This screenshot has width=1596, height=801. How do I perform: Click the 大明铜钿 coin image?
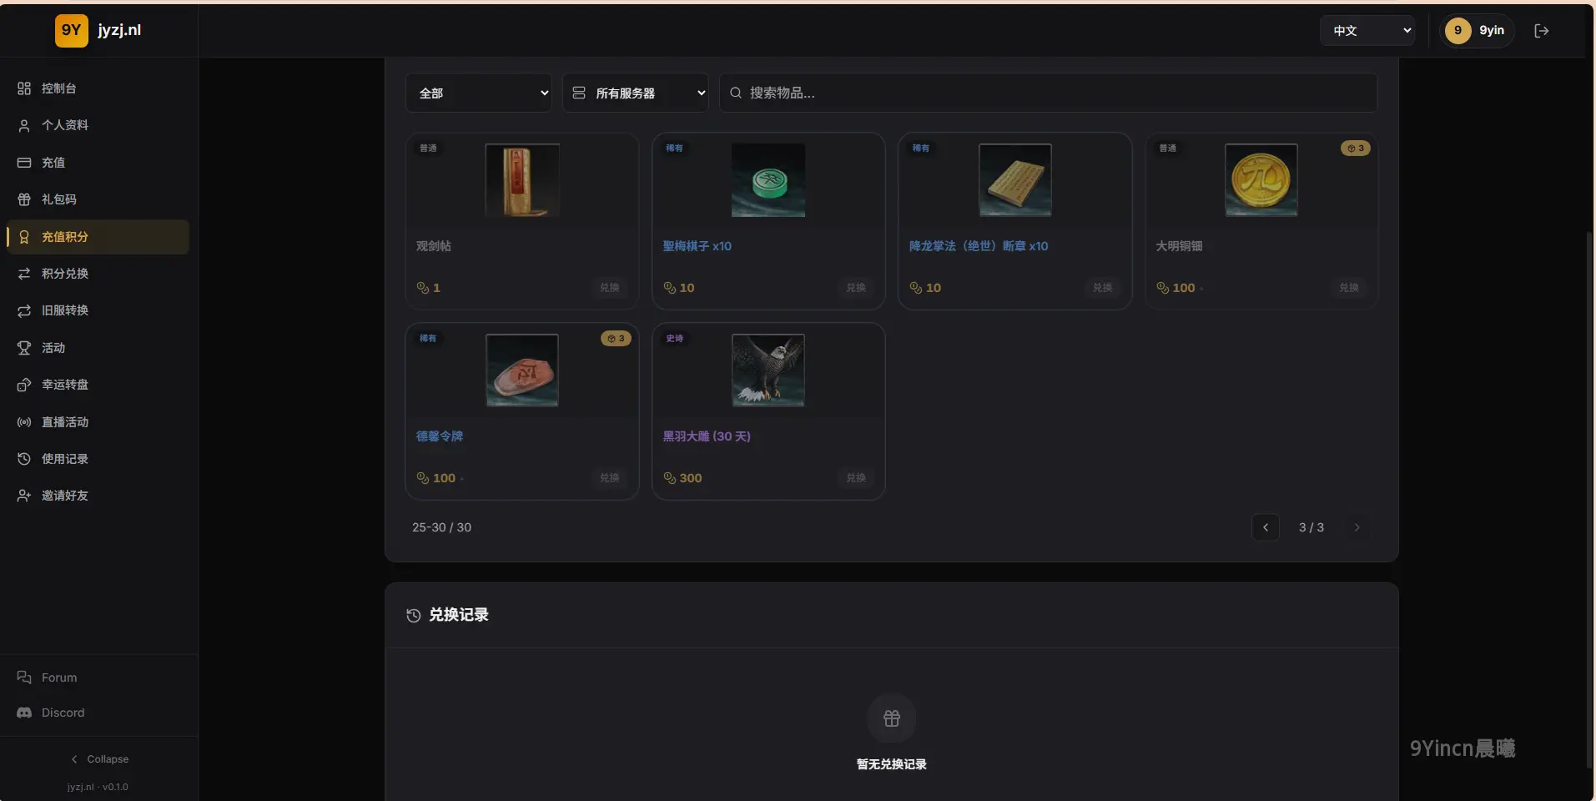tap(1261, 180)
